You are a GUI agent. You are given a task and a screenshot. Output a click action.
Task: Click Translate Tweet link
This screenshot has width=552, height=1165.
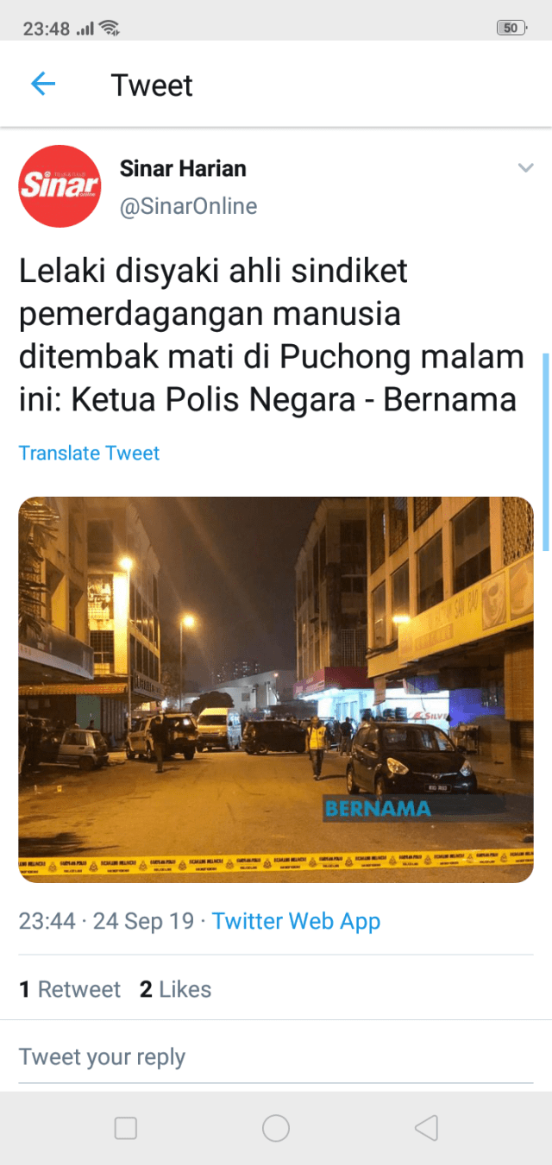[x=90, y=453]
